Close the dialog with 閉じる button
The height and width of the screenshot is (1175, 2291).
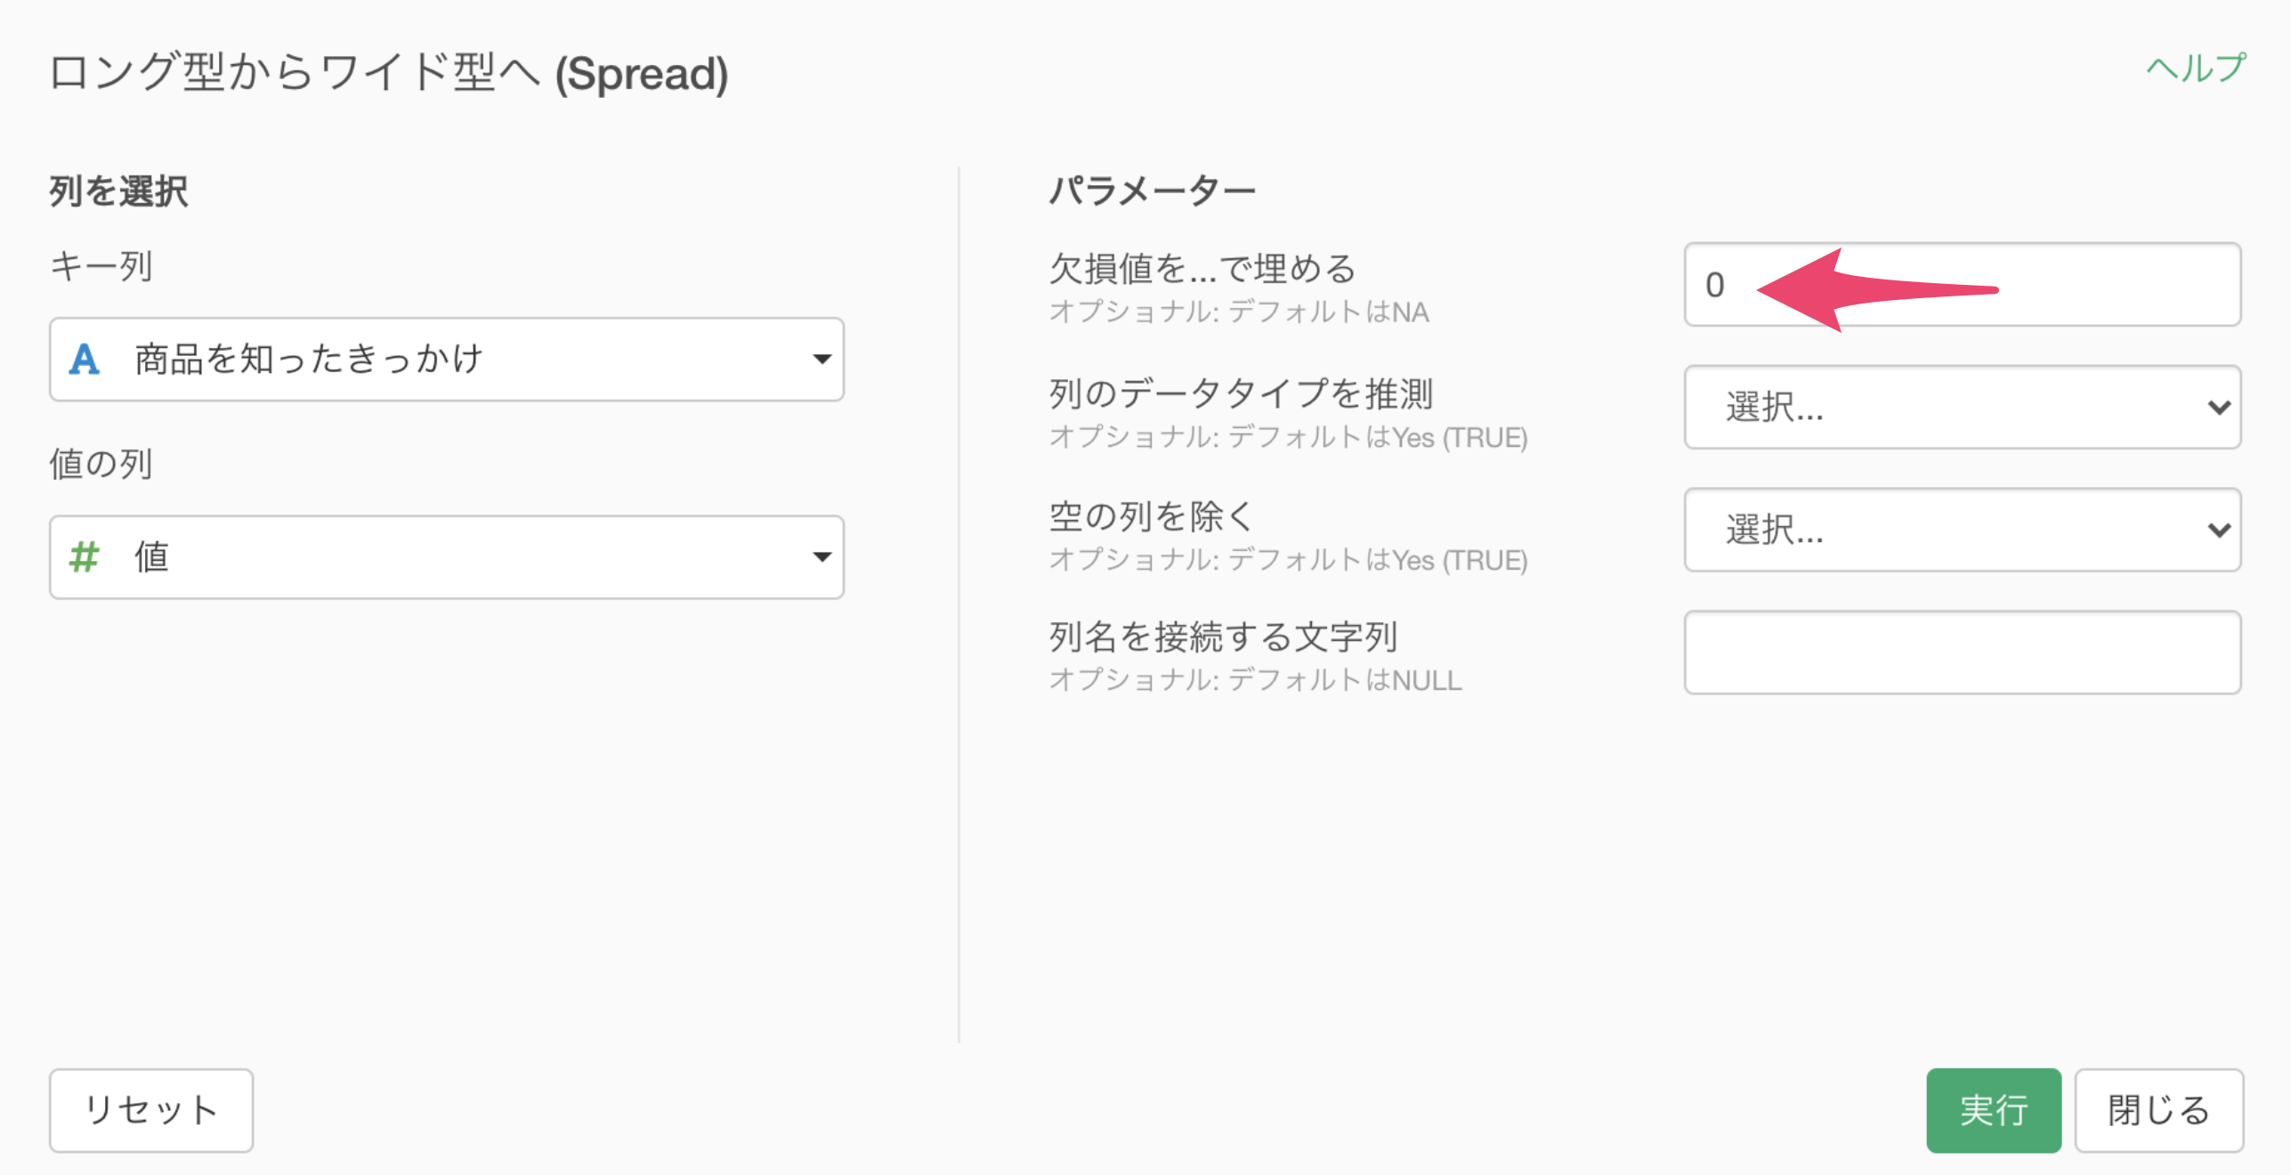tap(2159, 1111)
